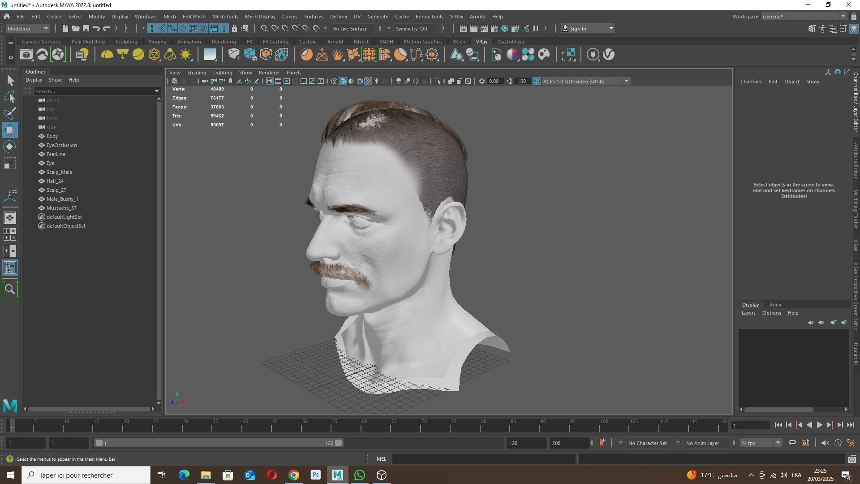Click the MEL script language button
This screenshot has height=484, width=860.
tap(381, 458)
